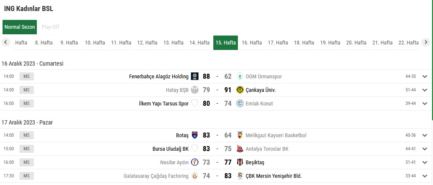
Task: Expand Hatay BŞB vs Çankaya Üniv. match row
Action: (425, 90)
